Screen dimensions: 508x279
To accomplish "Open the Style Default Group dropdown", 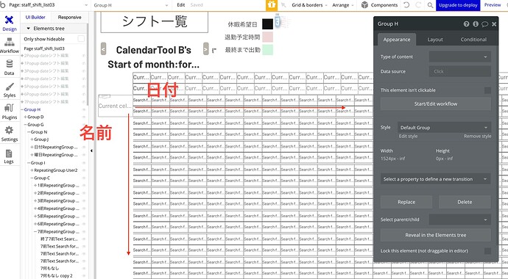I will click(444, 128).
